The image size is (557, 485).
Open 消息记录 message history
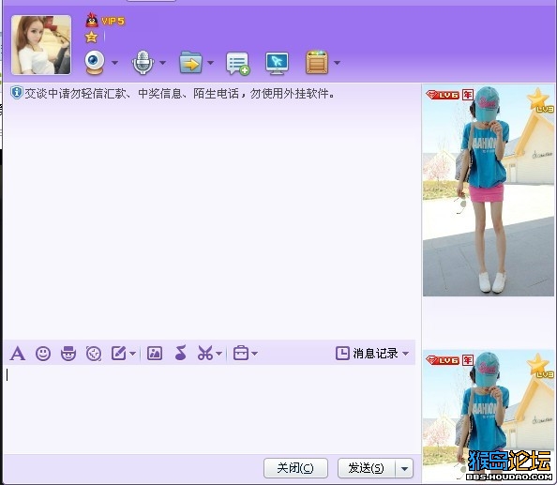tap(375, 354)
